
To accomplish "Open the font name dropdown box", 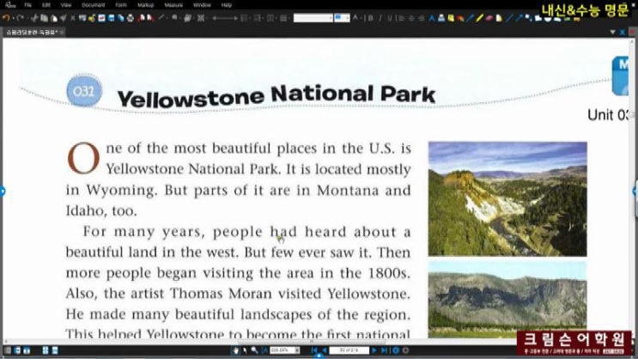I will click(313, 18).
